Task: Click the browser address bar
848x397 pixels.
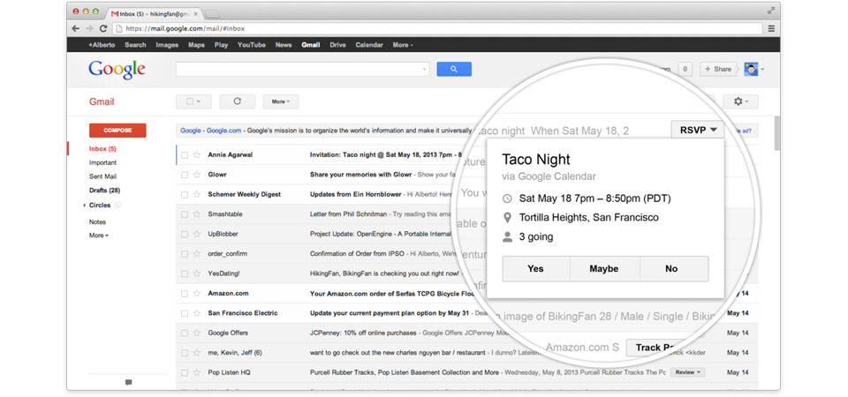Action: [438, 28]
